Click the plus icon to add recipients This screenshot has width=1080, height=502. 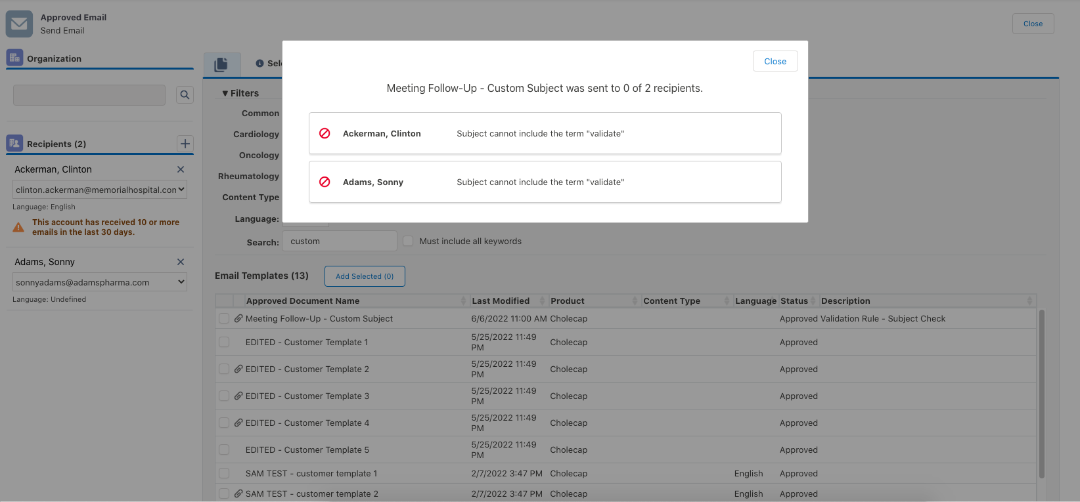(185, 144)
